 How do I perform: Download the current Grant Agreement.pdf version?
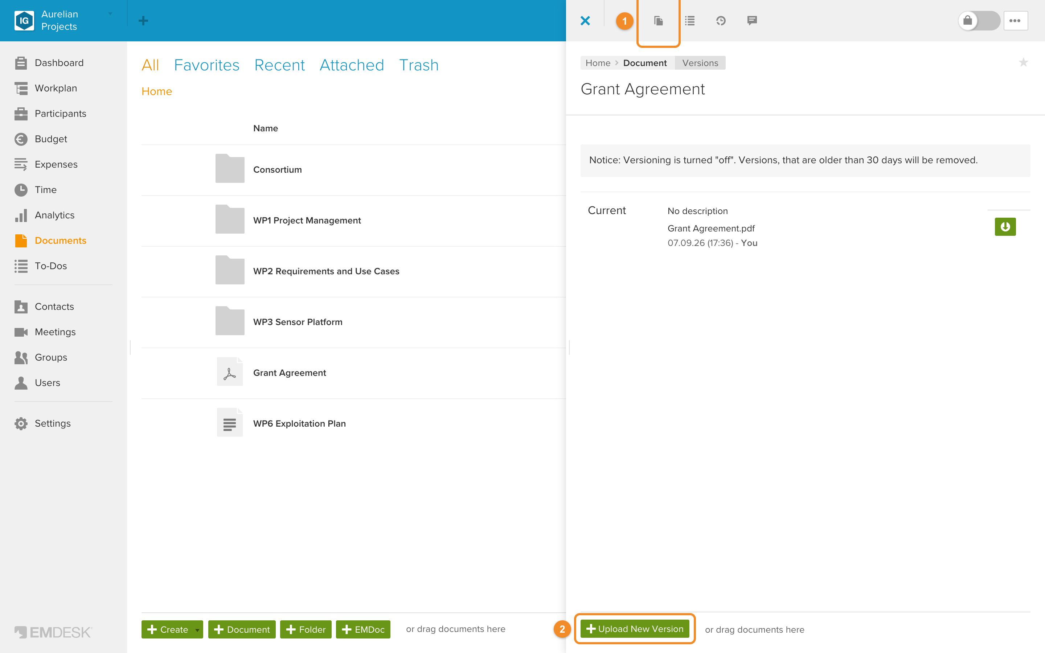1005,227
